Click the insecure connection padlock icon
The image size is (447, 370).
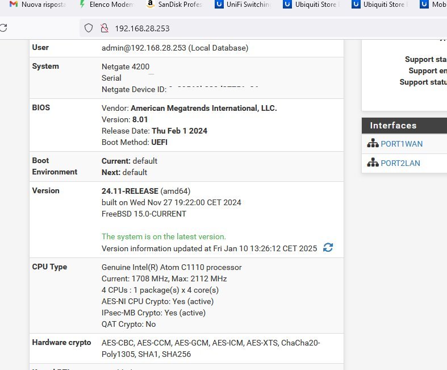click(105, 28)
